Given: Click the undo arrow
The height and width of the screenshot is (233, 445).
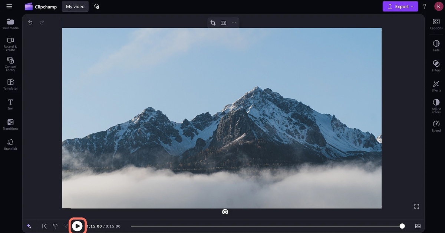Looking at the screenshot, I should (x=30, y=22).
